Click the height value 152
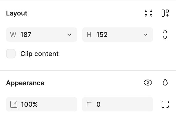Image resolution: width=176 pixels, height=118 pixels. 102,35
